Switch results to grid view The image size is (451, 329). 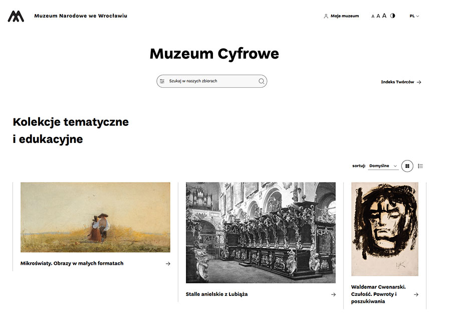point(407,166)
